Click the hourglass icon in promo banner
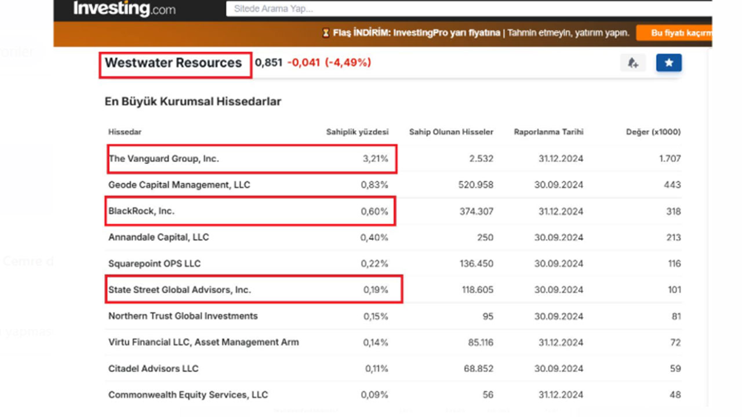The height and width of the screenshot is (417, 742). (326, 33)
